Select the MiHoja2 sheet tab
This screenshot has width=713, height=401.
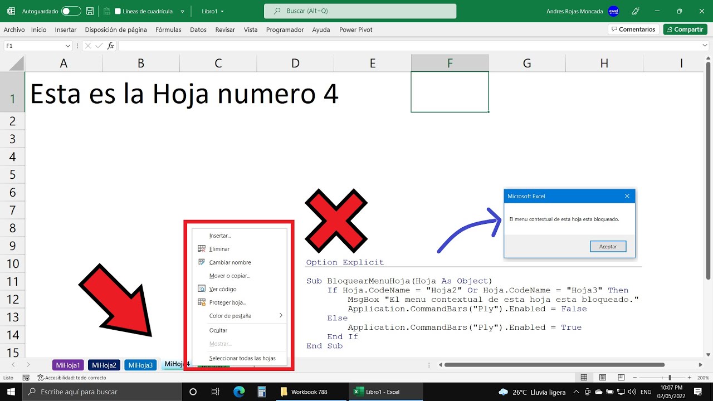pos(104,365)
